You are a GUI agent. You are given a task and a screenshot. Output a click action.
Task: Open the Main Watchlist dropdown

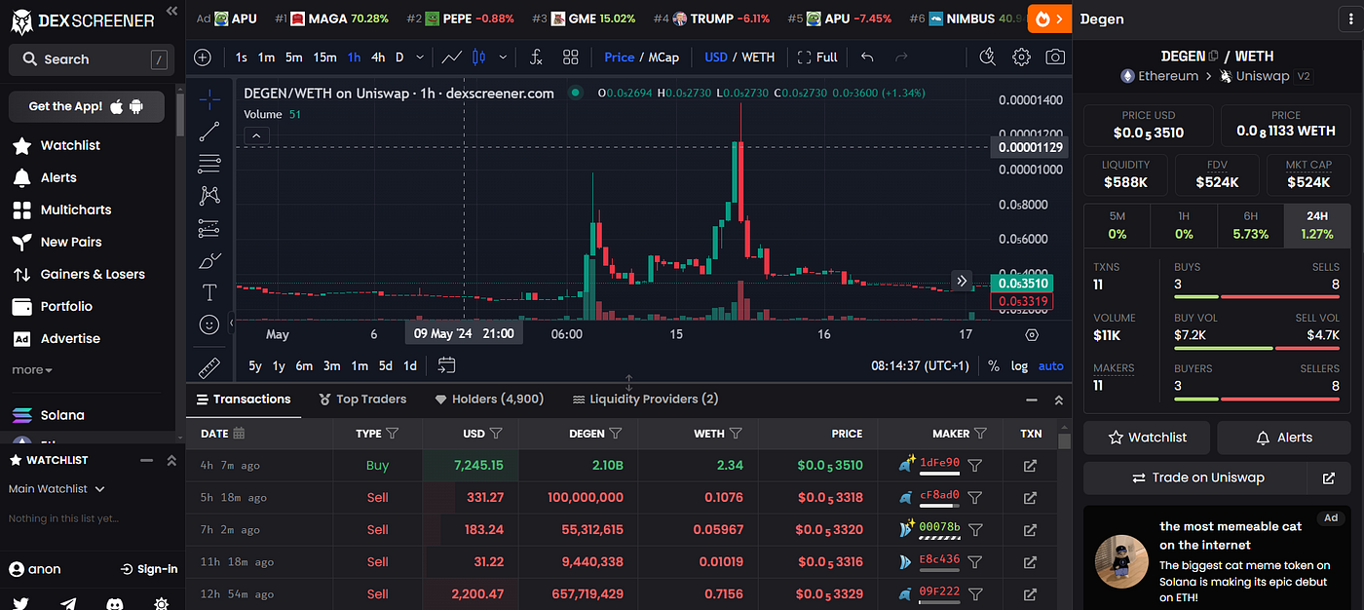coord(57,488)
